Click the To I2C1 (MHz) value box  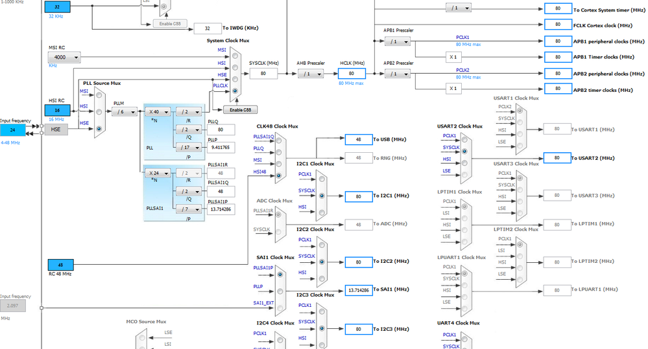pos(359,196)
